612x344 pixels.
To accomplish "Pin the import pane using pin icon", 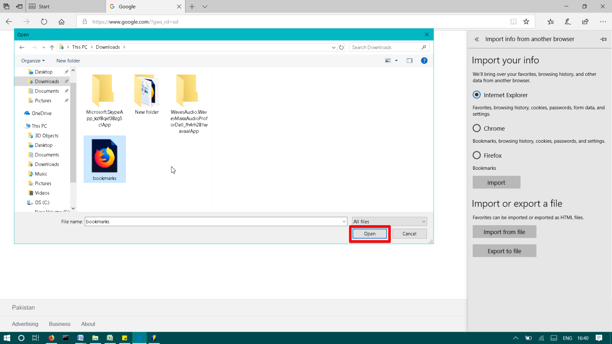I will point(603,39).
